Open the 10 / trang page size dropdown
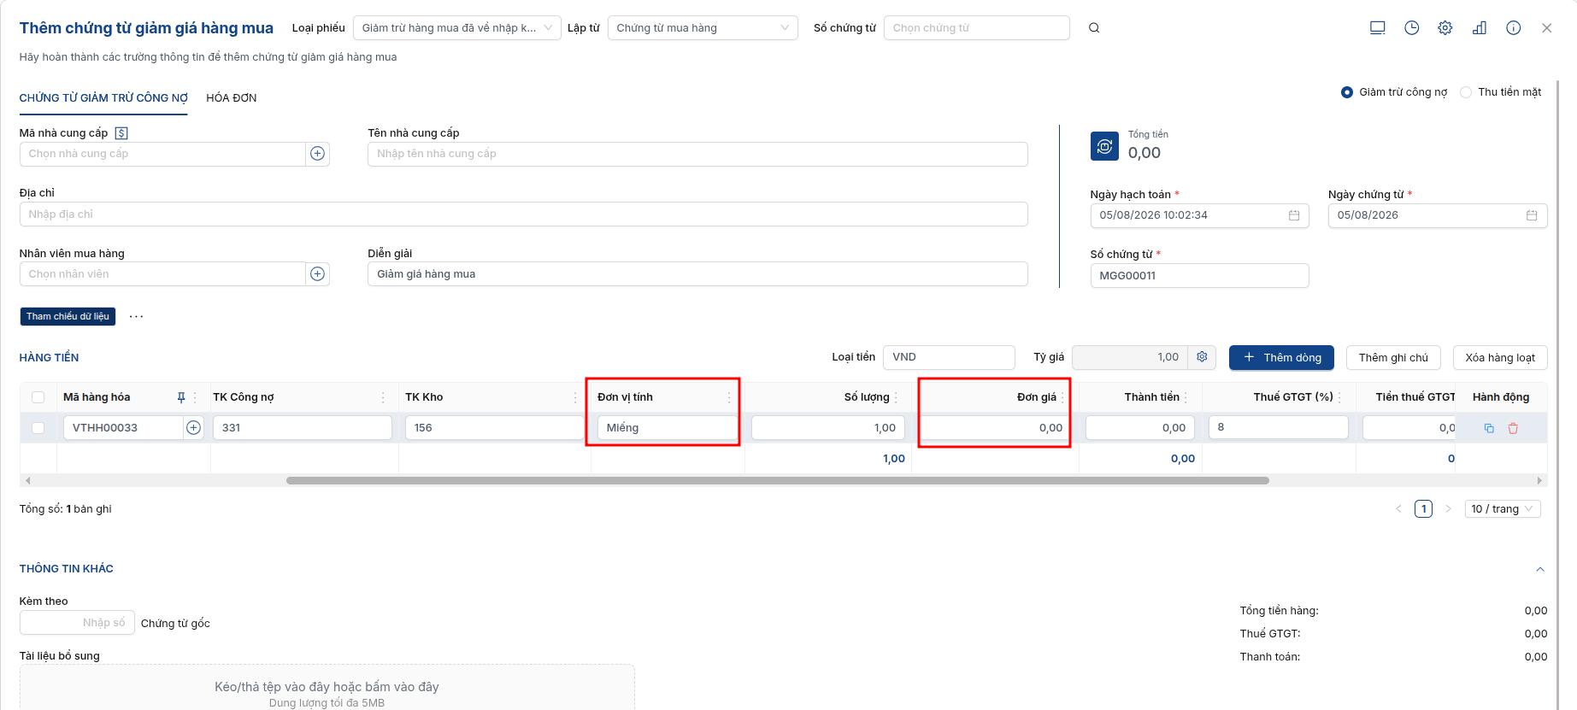The height and width of the screenshot is (710, 1577). (x=1503, y=509)
